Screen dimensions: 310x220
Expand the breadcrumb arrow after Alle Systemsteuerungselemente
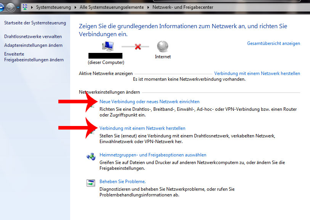tap(148, 7)
